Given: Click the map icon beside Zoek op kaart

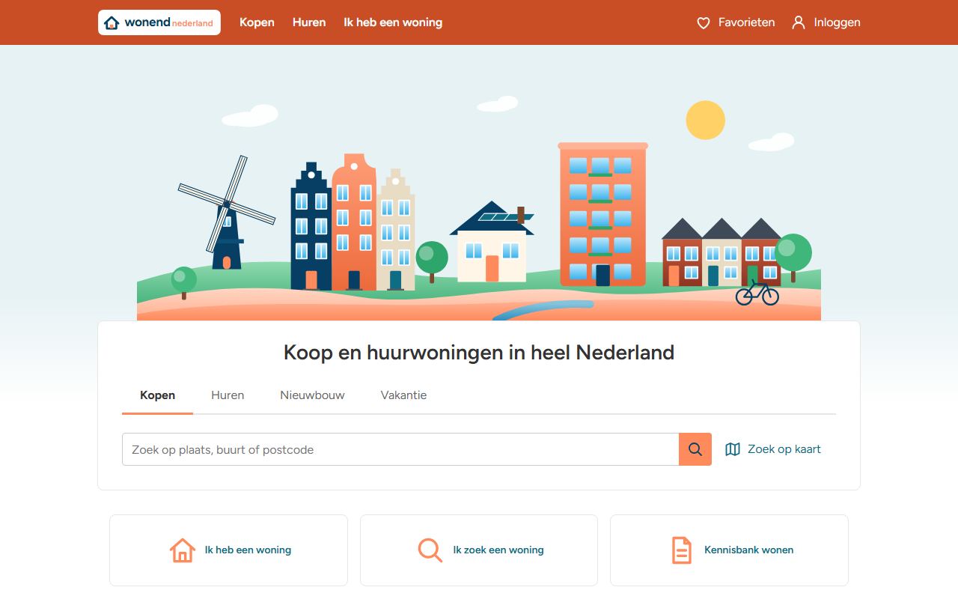Looking at the screenshot, I should click(x=733, y=449).
